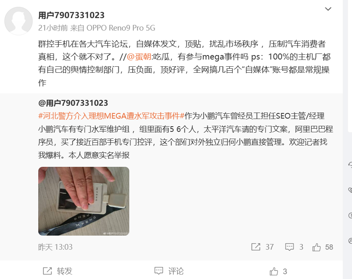Enlarge the XPENG badge photo thumbnail
This screenshot has width=352, height=279.
pyautogui.click(x=84, y=201)
